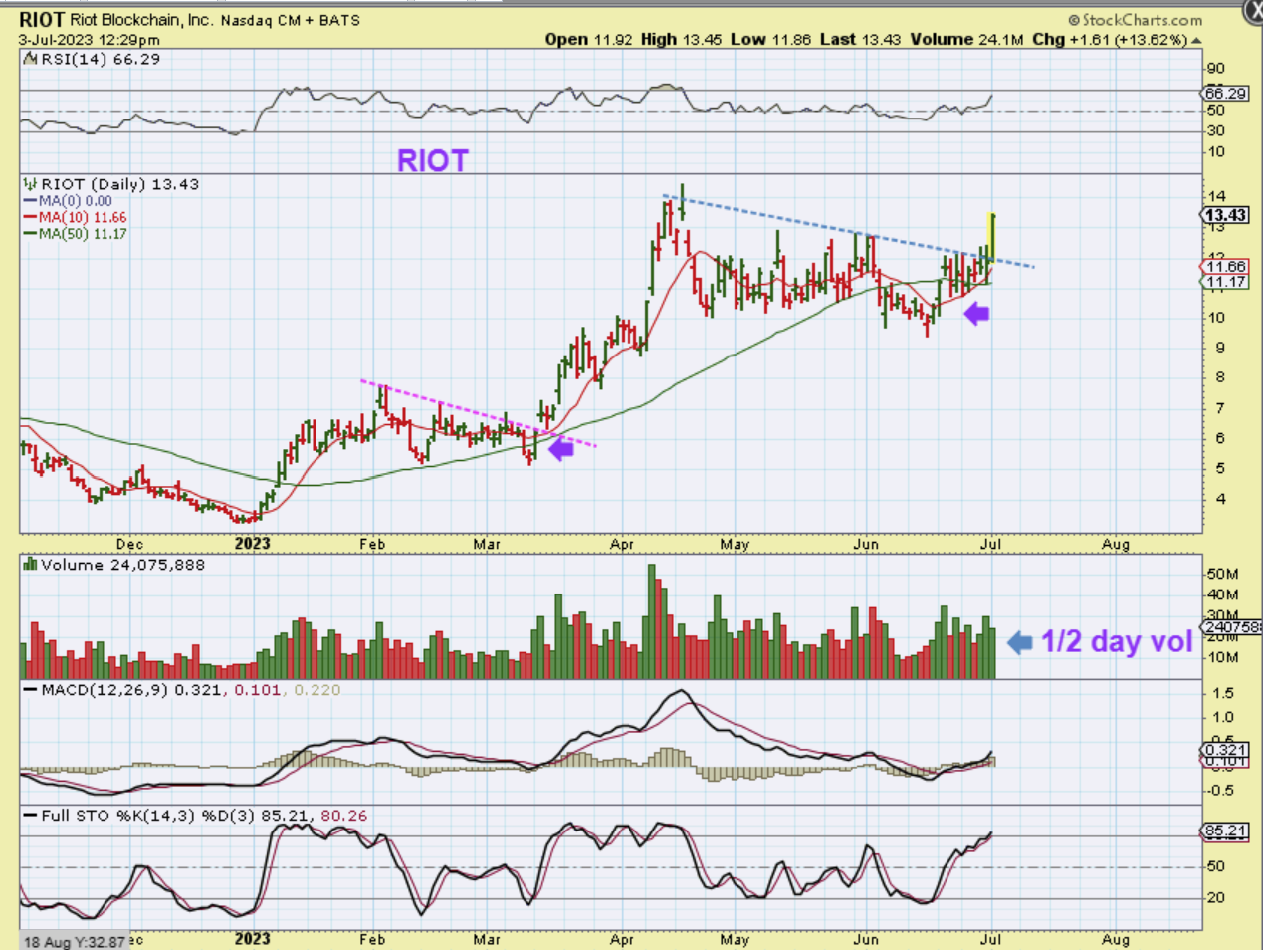Viewport: 1263px width, 950px height.
Task: Click the Nasdaq CM + BATS exchange label
Action: click(x=291, y=20)
